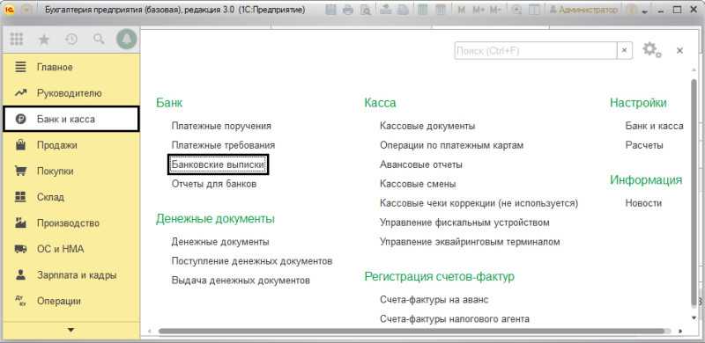Open Отчеты для банков
Viewport: 705px width, 343px height.
[x=214, y=184]
